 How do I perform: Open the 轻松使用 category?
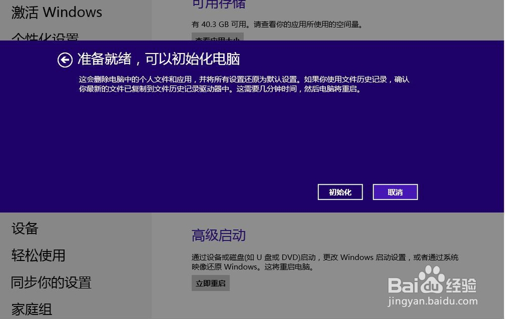pos(38,255)
